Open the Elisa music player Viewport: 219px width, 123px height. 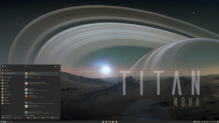(x=42, y=103)
